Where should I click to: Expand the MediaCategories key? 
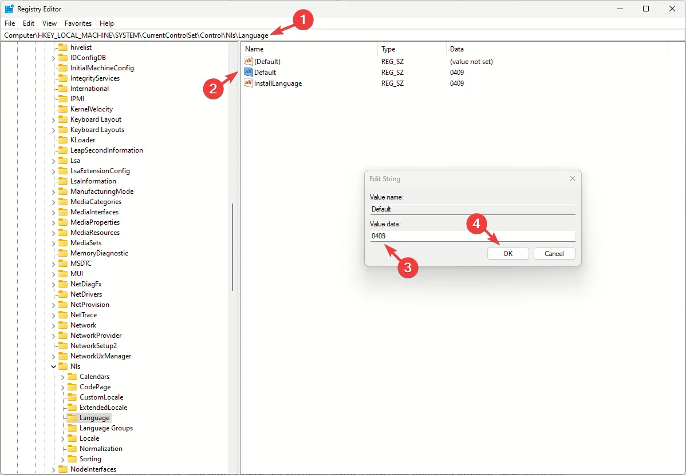coord(53,202)
